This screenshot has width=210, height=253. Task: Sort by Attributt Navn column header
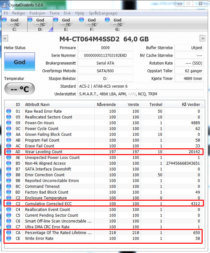(x=59, y=105)
